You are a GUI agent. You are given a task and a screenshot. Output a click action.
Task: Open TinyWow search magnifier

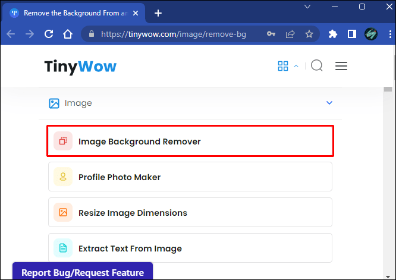tap(317, 66)
